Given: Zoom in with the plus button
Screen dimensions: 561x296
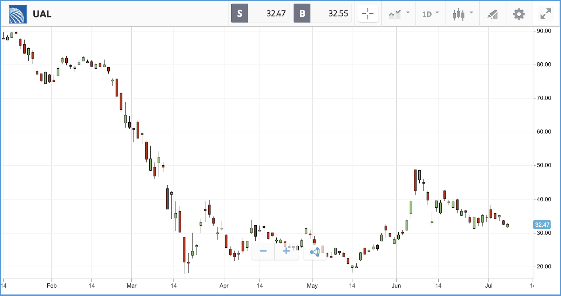Looking at the screenshot, I should [x=286, y=251].
